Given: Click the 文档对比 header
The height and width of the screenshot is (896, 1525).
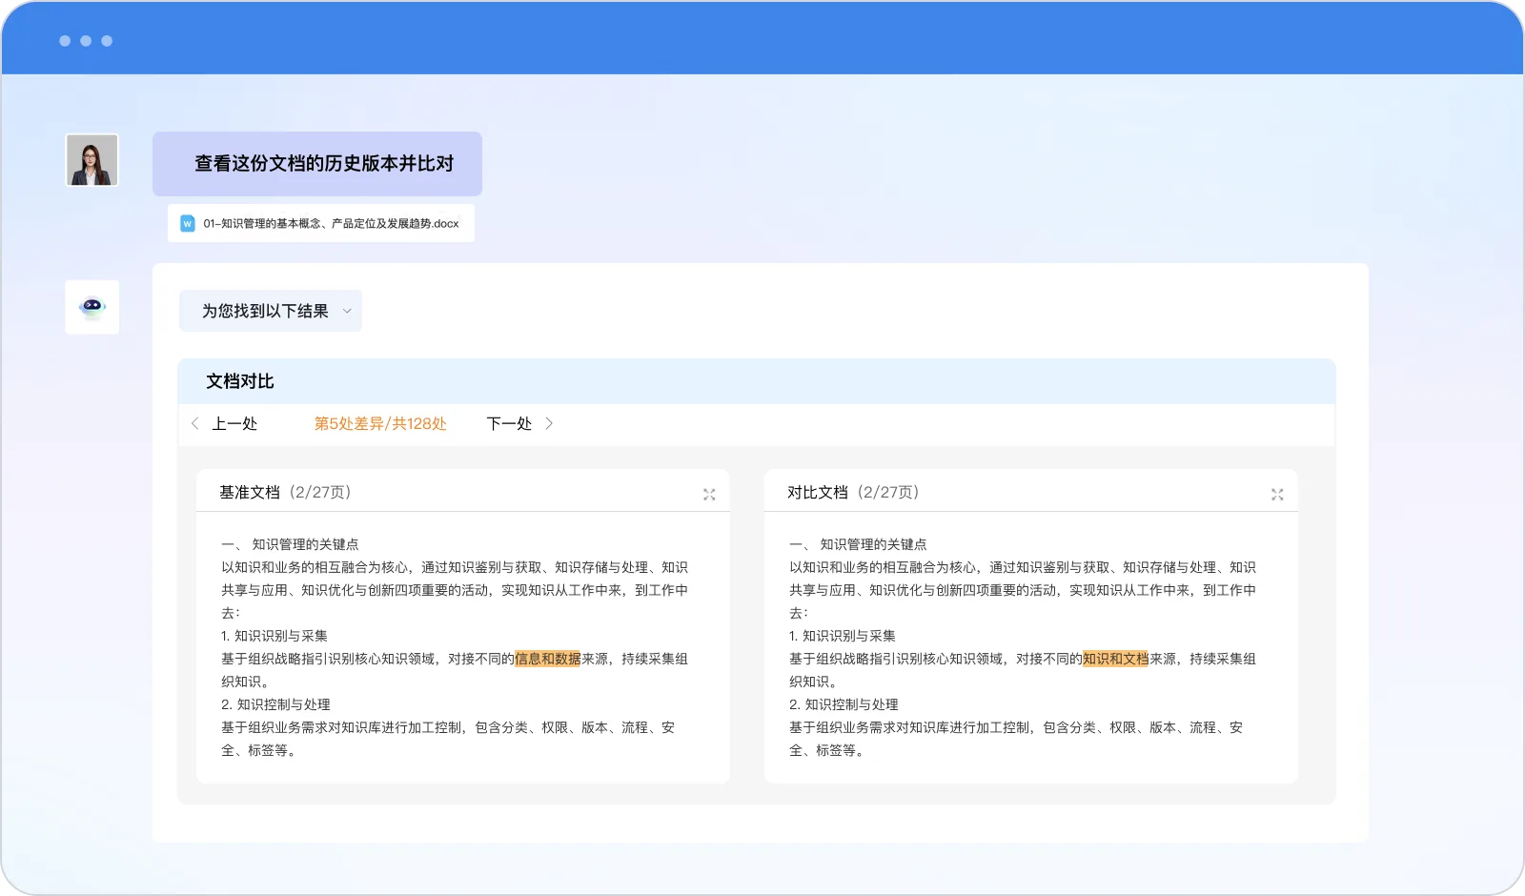Looking at the screenshot, I should [757, 381].
